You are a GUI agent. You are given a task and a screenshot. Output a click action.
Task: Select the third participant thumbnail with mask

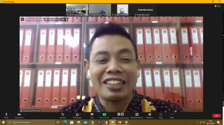pos(123,10)
